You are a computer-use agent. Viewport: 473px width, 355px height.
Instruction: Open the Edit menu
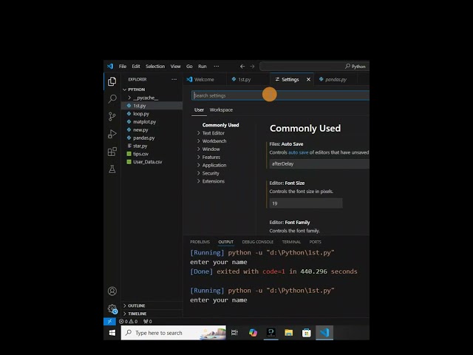point(136,66)
